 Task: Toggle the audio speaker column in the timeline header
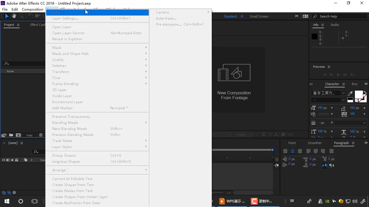tap(8, 160)
